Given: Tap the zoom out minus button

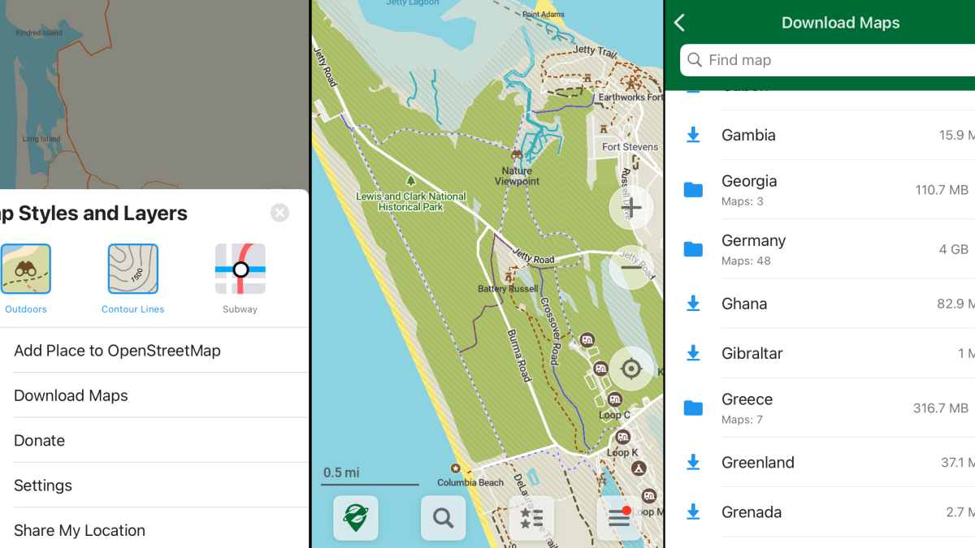Looking at the screenshot, I should (631, 267).
